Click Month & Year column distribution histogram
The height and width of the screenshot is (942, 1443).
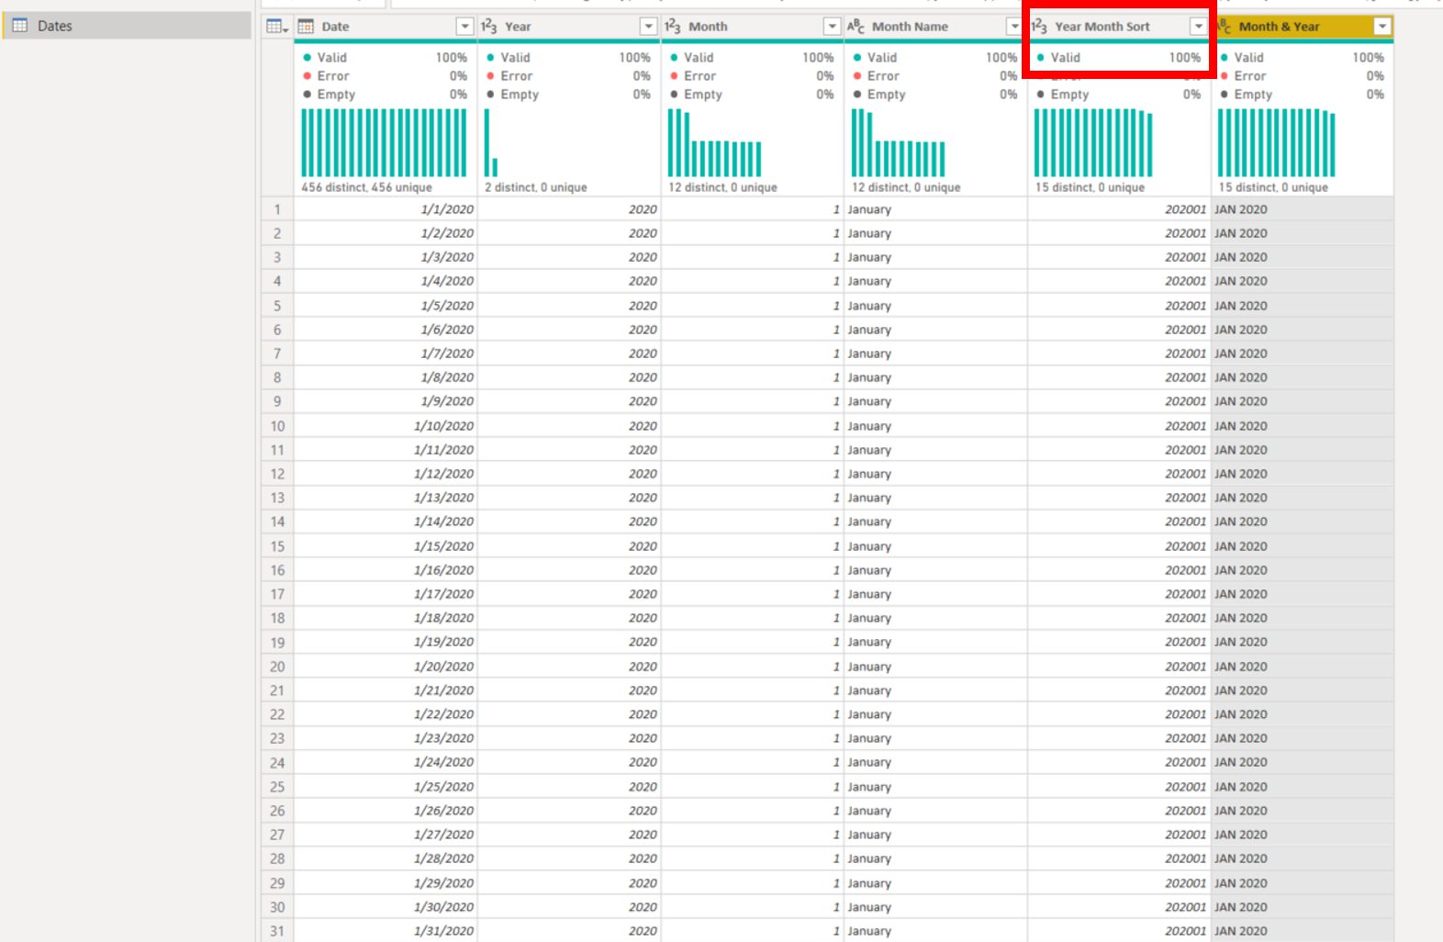[1277, 142]
